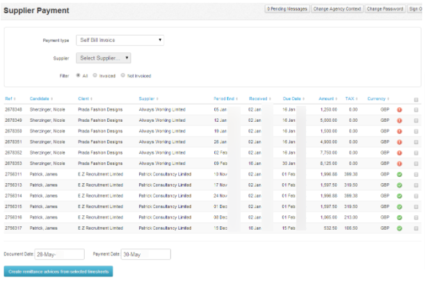Sort table by Client column

(85, 98)
